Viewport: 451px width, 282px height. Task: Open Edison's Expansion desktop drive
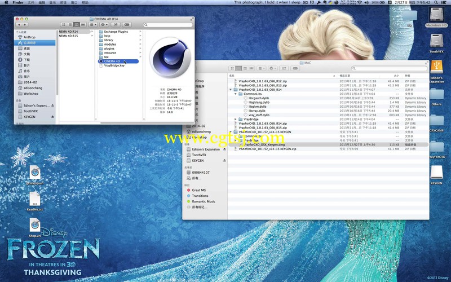click(x=436, y=72)
